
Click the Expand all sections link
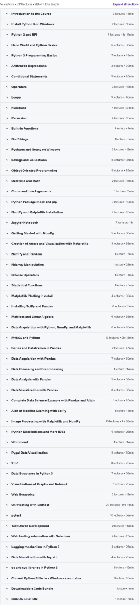pyautogui.click(x=125, y=4)
